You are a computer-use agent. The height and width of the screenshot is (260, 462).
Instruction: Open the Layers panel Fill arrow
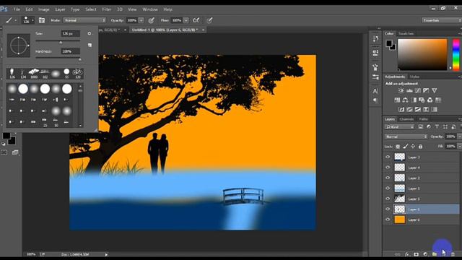pos(459,146)
